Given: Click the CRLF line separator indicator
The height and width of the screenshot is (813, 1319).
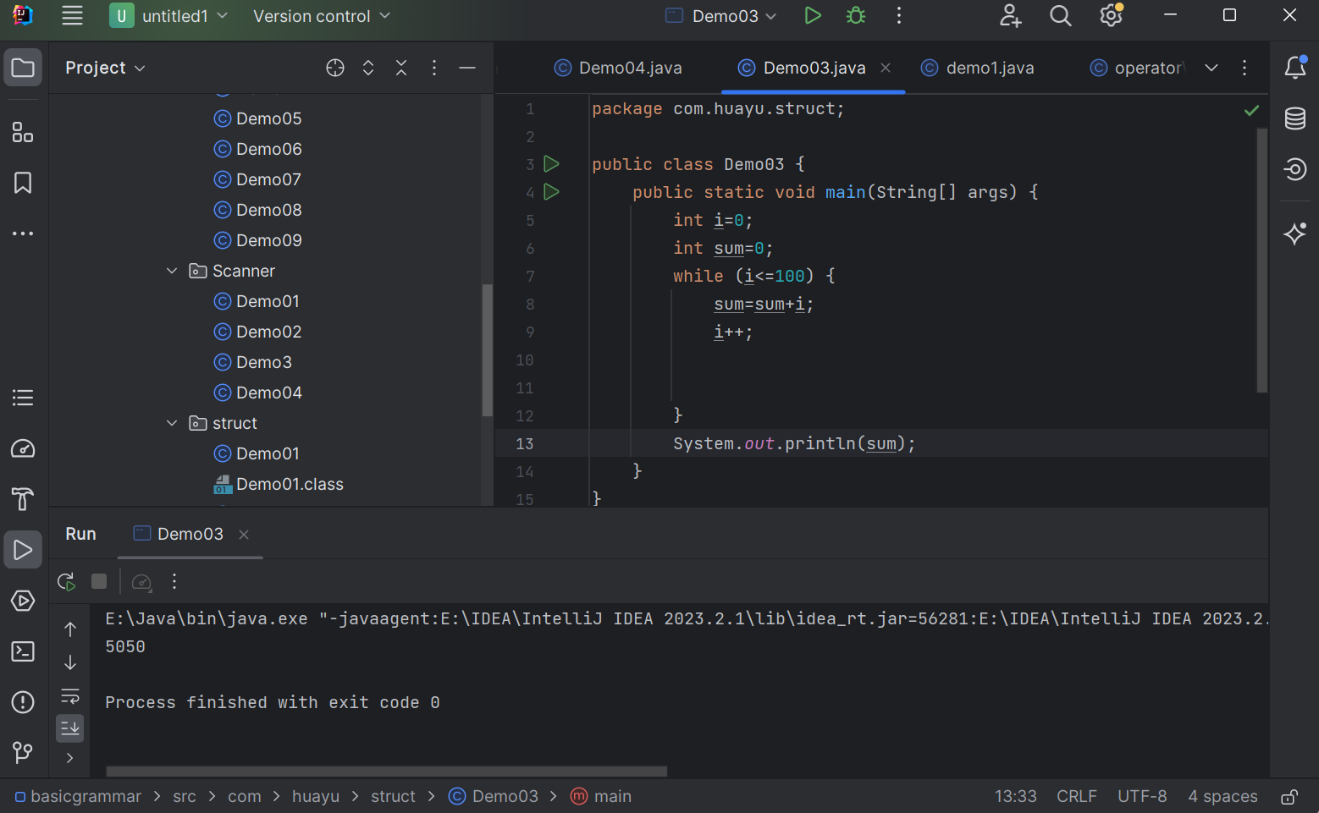Looking at the screenshot, I should tap(1076, 797).
